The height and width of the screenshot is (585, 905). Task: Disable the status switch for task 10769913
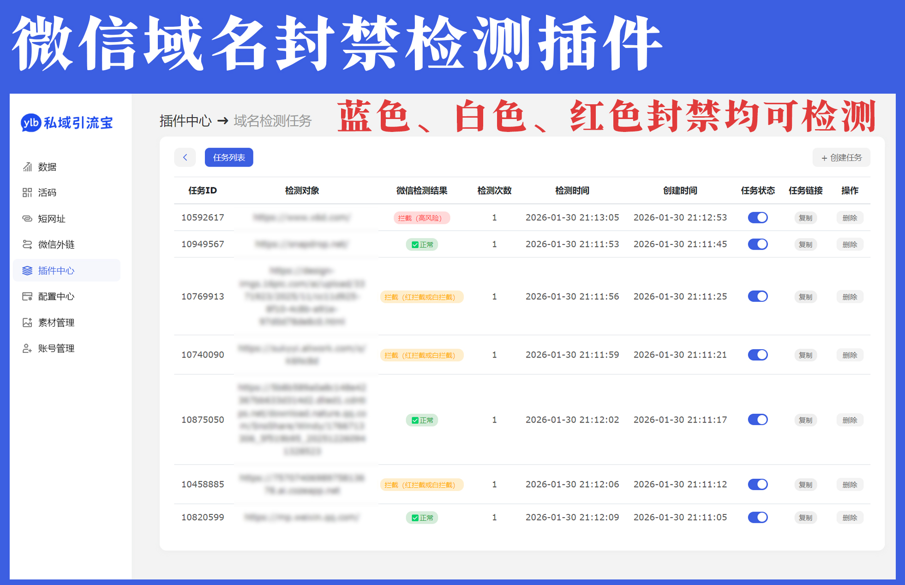757,297
